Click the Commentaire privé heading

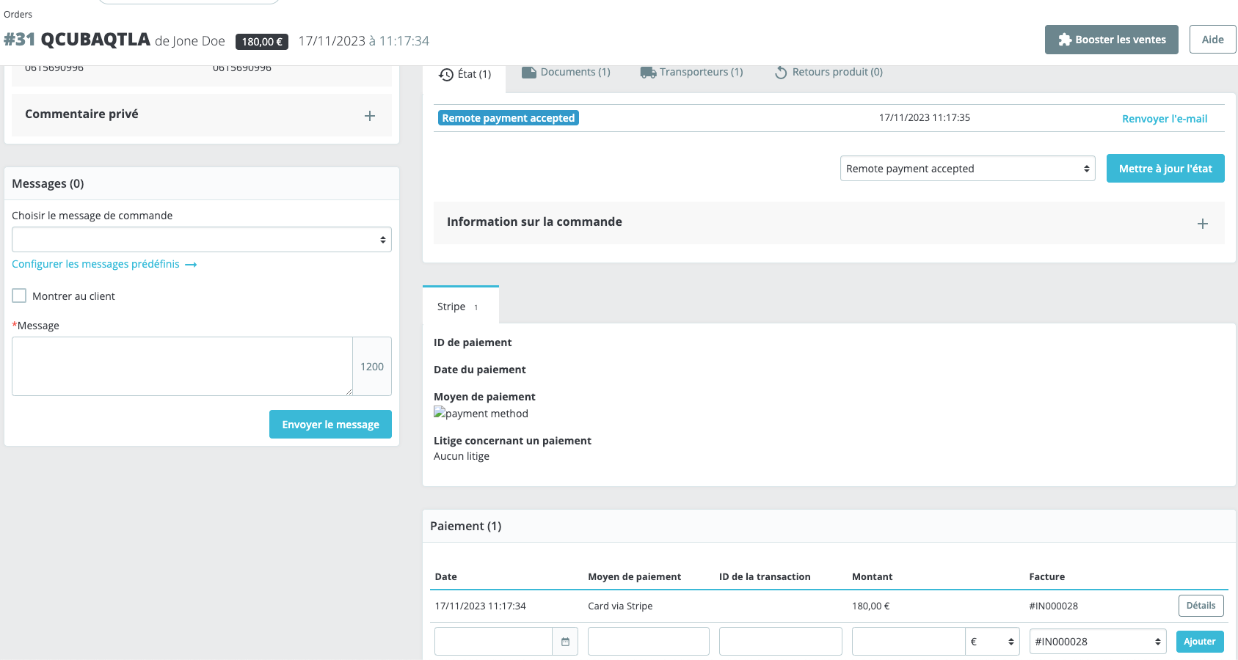tap(81, 114)
